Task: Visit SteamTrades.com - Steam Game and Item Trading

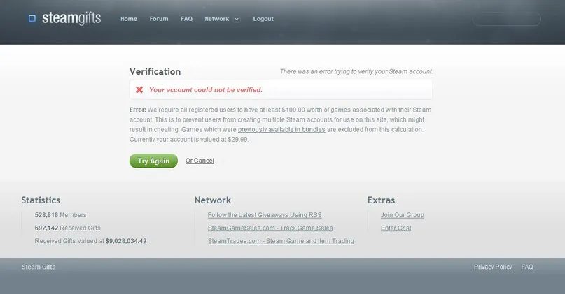Action: point(281,241)
